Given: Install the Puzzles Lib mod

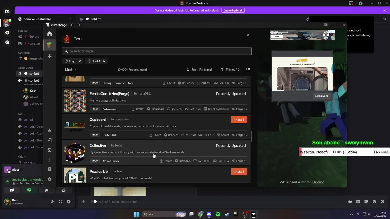Looking at the screenshot, I should click(239, 172).
